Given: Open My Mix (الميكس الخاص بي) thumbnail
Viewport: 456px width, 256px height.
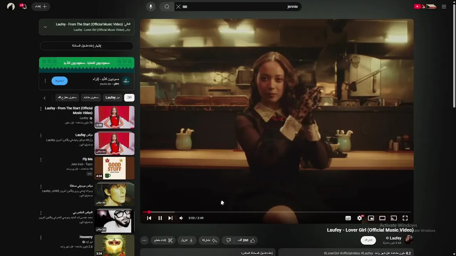Looking at the screenshot, I should click(x=114, y=221).
